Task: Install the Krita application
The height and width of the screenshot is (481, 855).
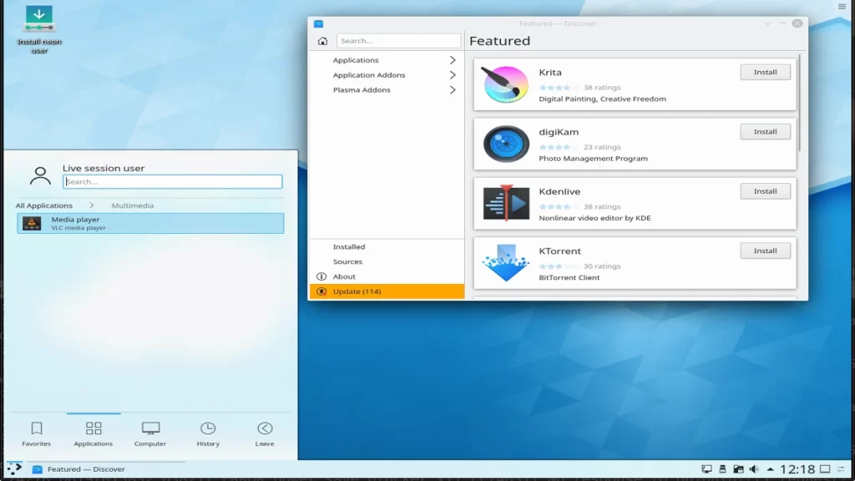Action: click(765, 73)
